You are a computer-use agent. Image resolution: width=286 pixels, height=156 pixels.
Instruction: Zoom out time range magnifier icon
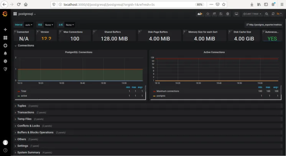pyautogui.click(x=266, y=14)
